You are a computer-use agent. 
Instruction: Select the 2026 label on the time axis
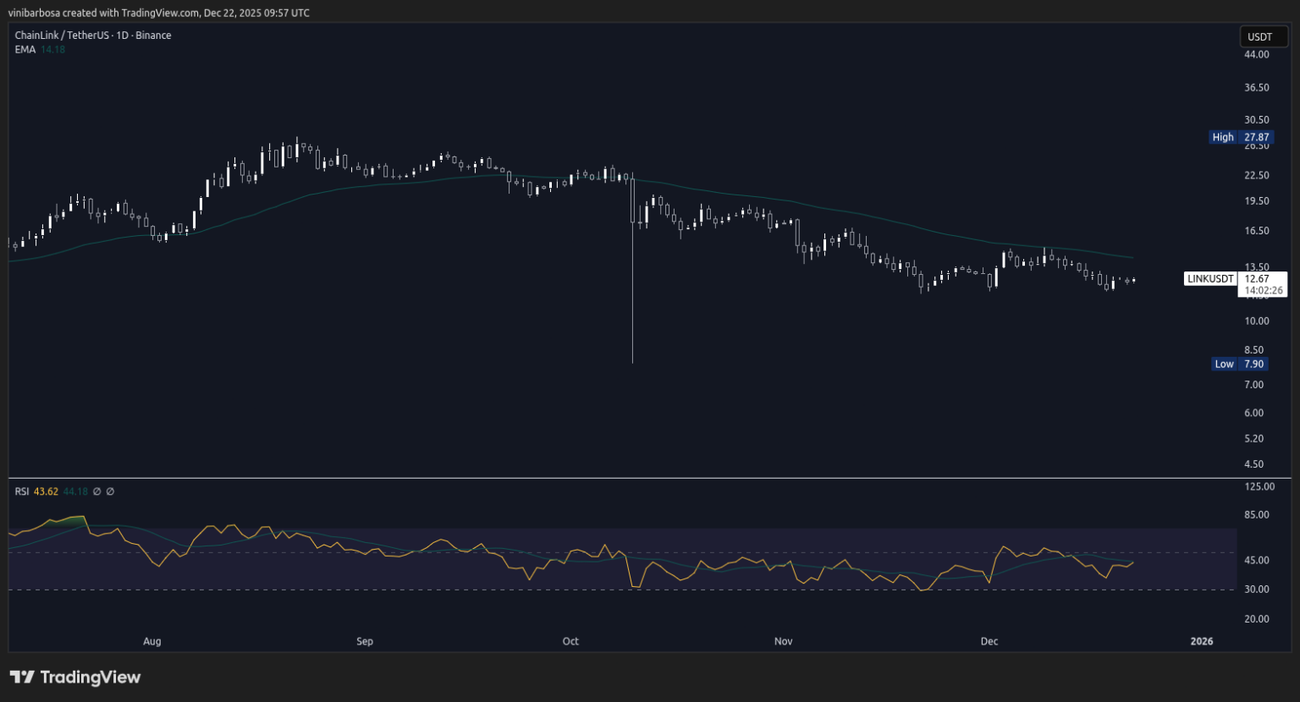click(x=1201, y=641)
